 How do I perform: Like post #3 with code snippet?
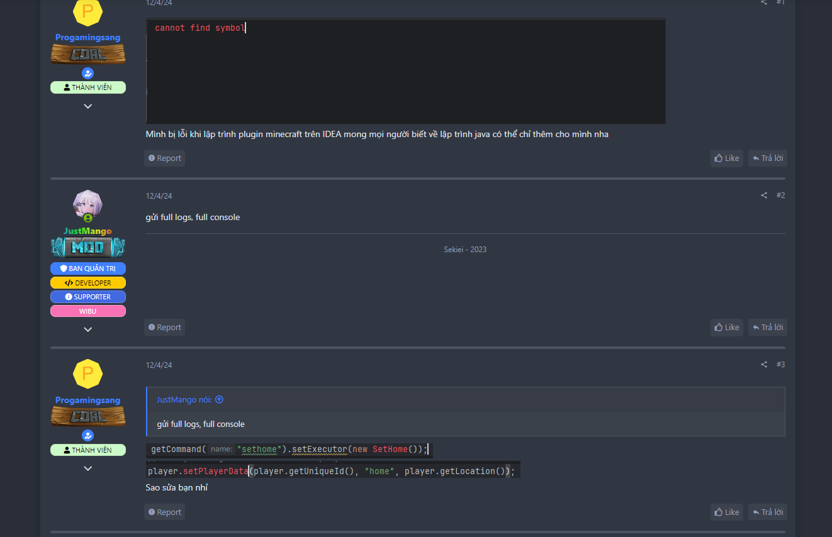(727, 512)
